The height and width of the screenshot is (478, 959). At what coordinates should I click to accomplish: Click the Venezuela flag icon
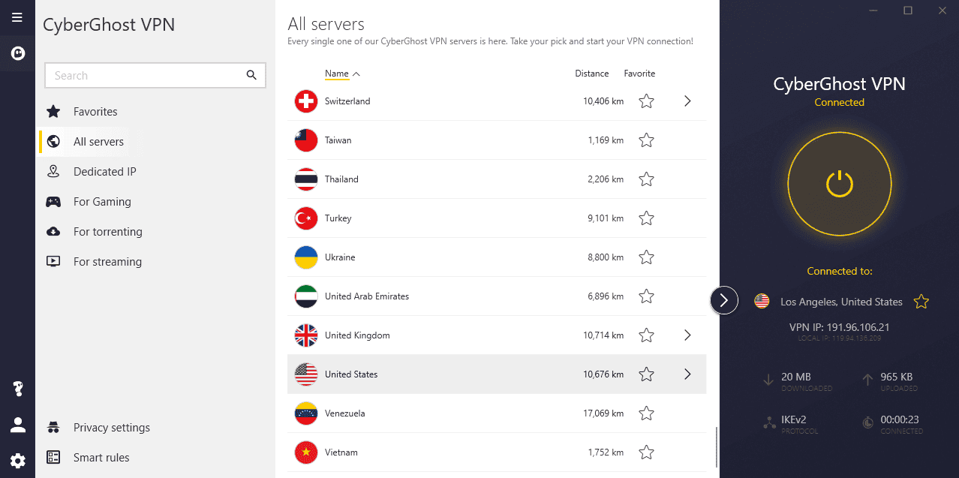click(x=306, y=413)
